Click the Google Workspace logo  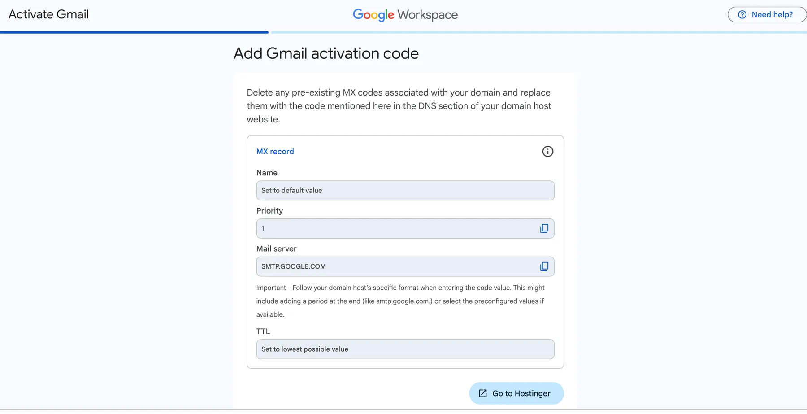(405, 15)
